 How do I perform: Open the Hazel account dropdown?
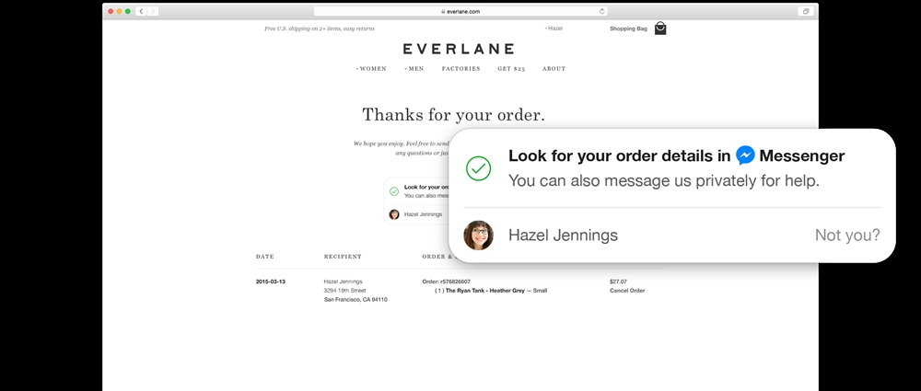point(554,29)
